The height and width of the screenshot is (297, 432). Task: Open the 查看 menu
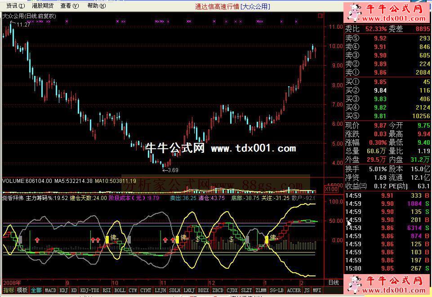(70, 6)
